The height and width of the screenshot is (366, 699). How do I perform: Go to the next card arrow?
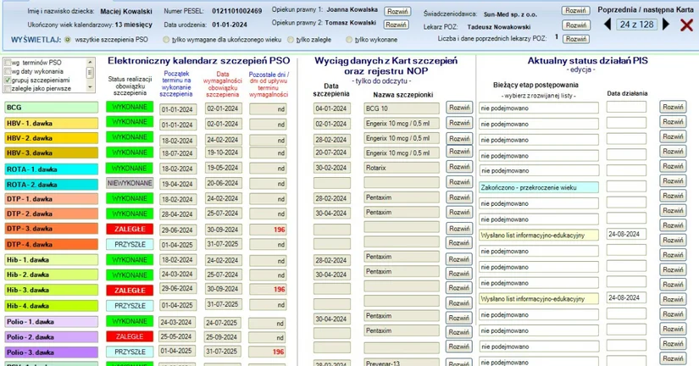666,24
